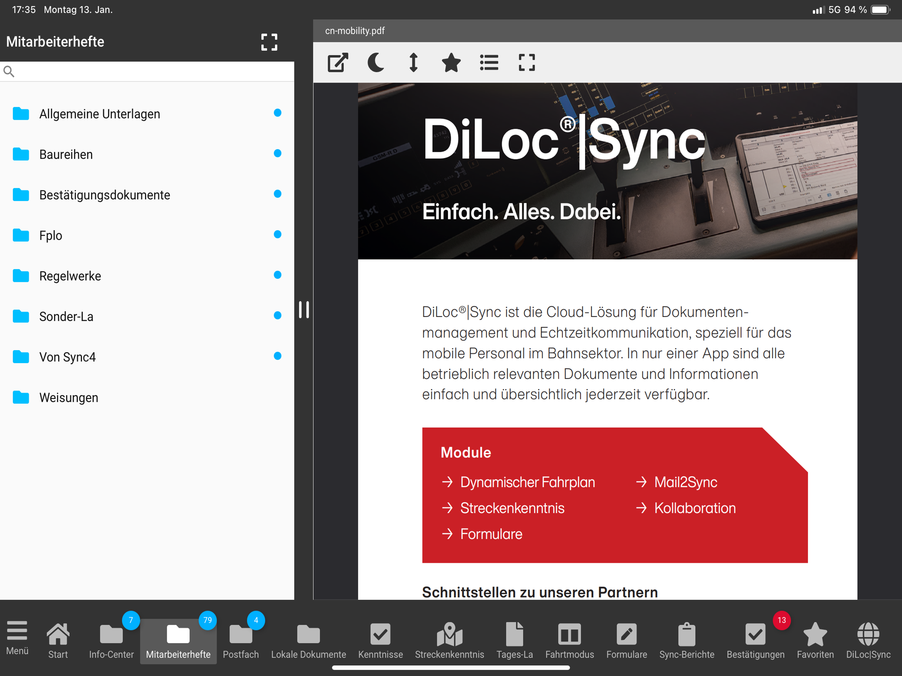Tap the 79 badge on Mitarbeiterhefte
902x676 pixels.
(208, 620)
